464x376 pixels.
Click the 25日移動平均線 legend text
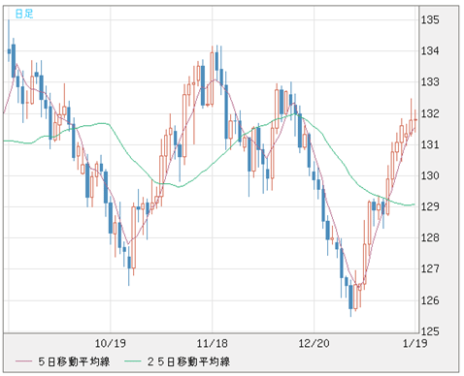click(188, 361)
